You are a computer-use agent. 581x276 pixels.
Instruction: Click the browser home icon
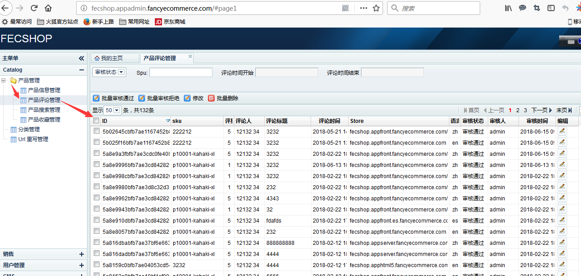click(48, 8)
